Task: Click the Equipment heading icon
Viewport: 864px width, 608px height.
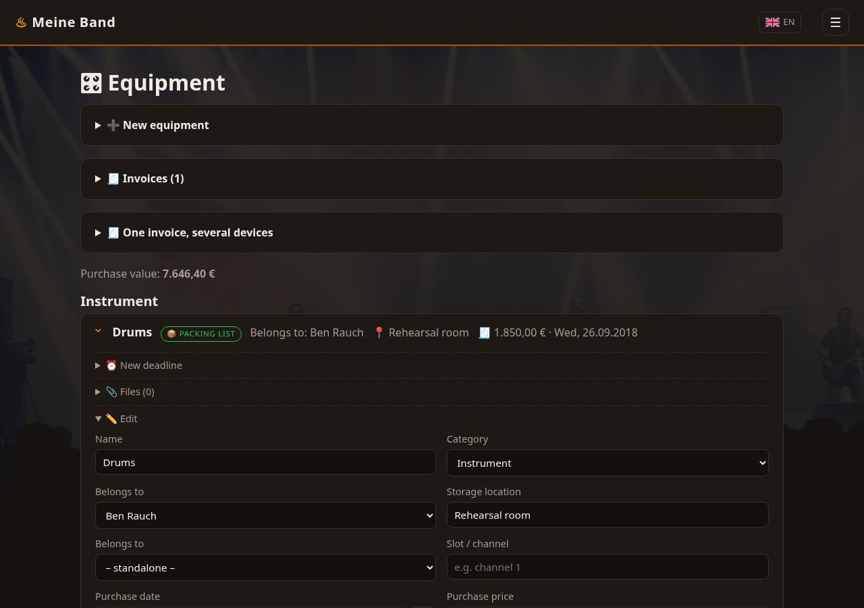Action: click(91, 83)
